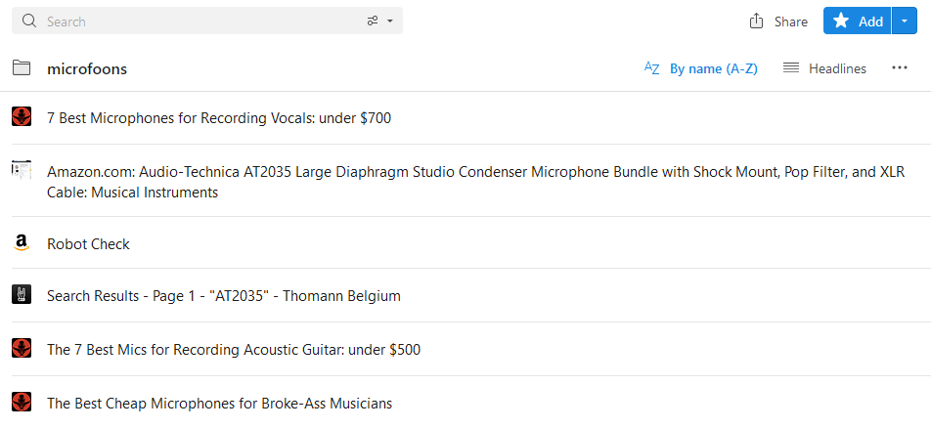Click the Amazon logo icon beside Robot Check
The height and width of the screenshot is (429, 931).
pos(22,242)
